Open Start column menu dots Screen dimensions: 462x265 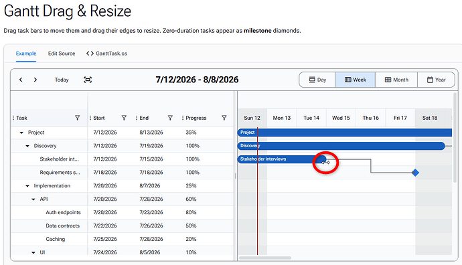point(90,118)
